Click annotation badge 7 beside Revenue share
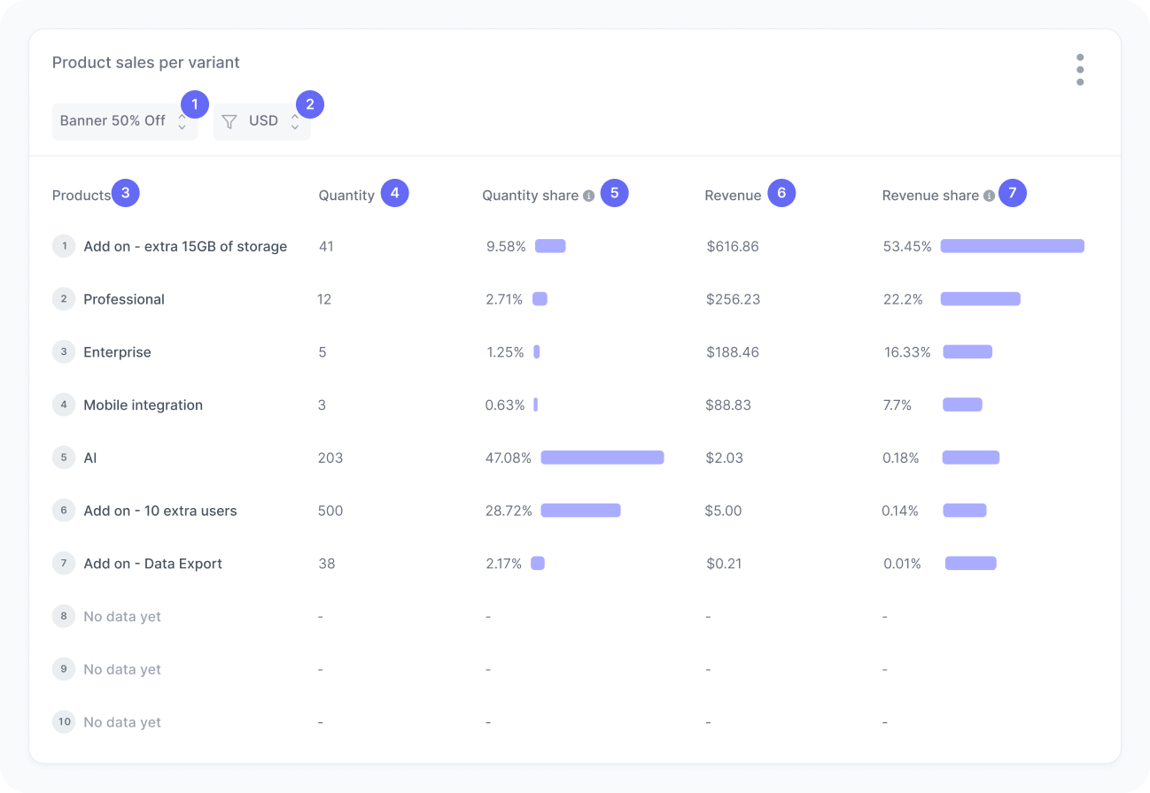This screenshot has width=1150, height=793. coord(1013,192)
